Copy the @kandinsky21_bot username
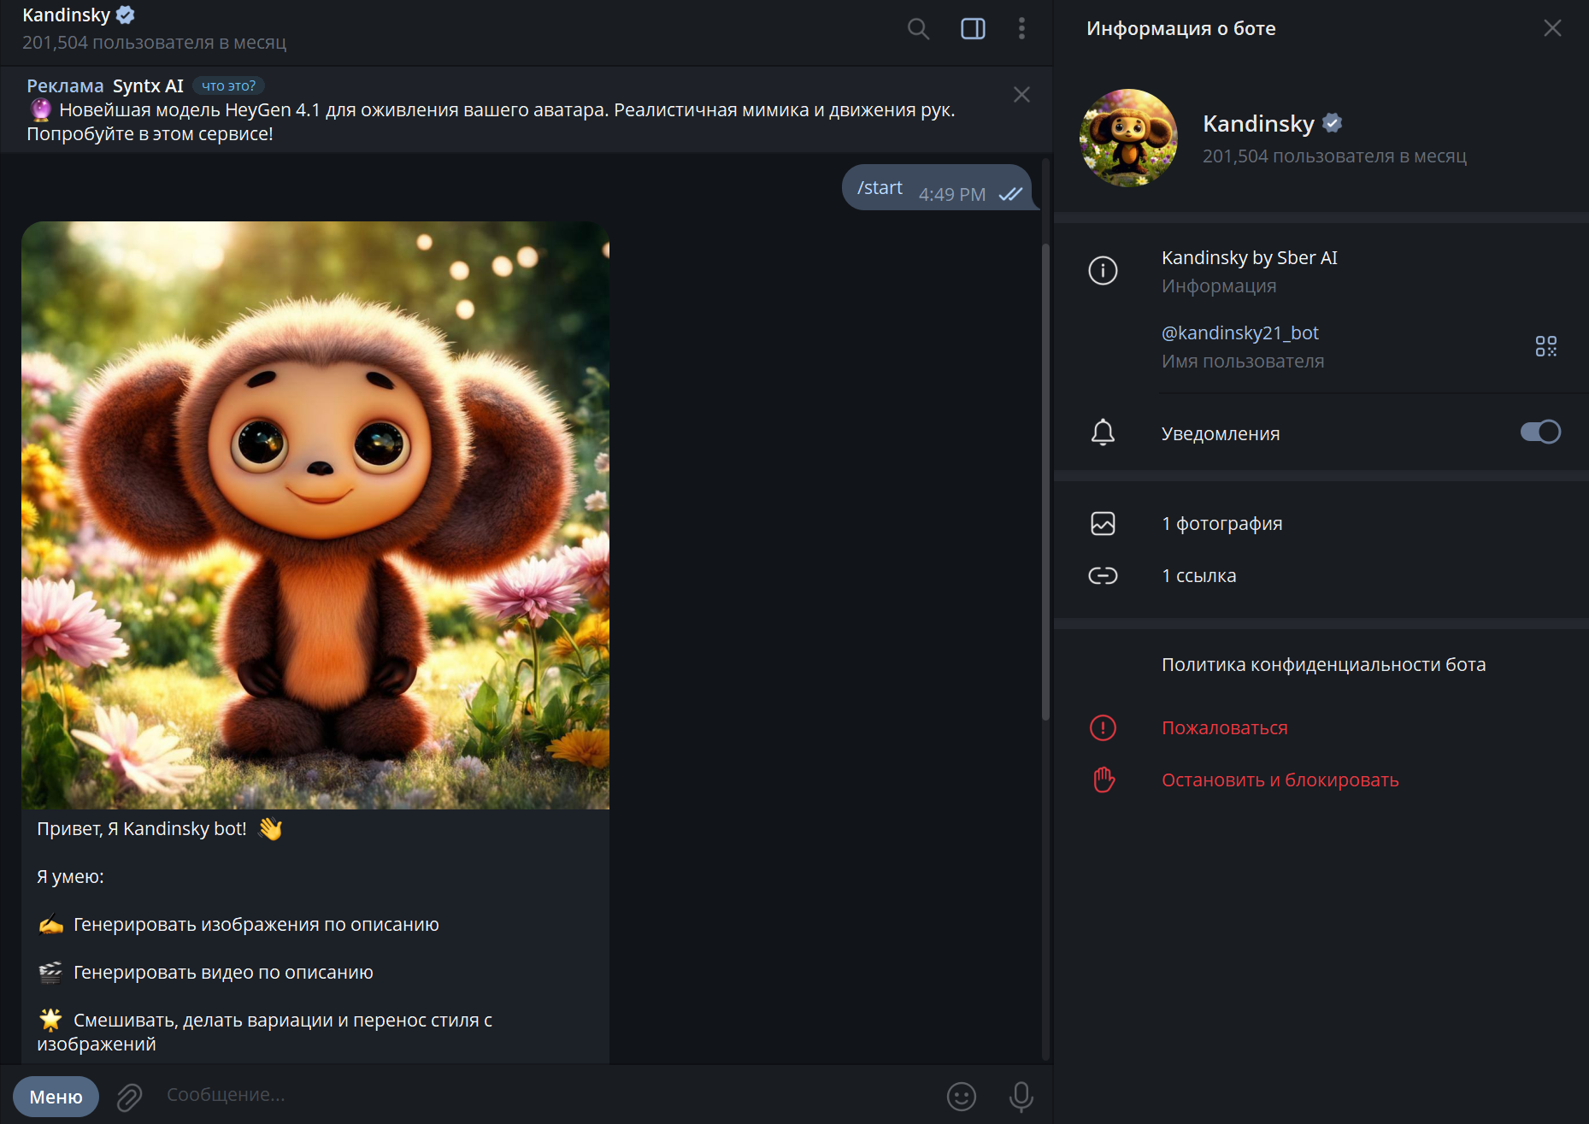The height and width of the screenshot is (1124, 1589). [x=1239, y=332]
